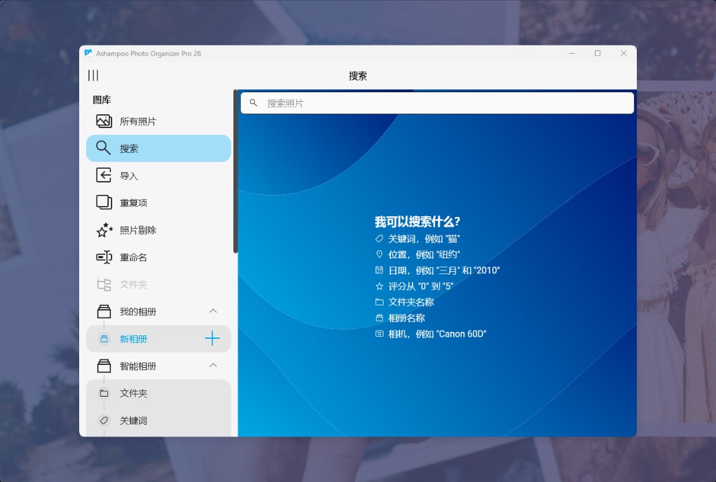Collapse the 智能相册 section
Screen dimensions: 716x482
[213, 366]
